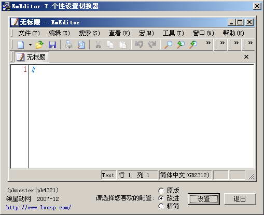264x215 pixels.
Task: Click the 退出 button
Action: coord(240,199)
